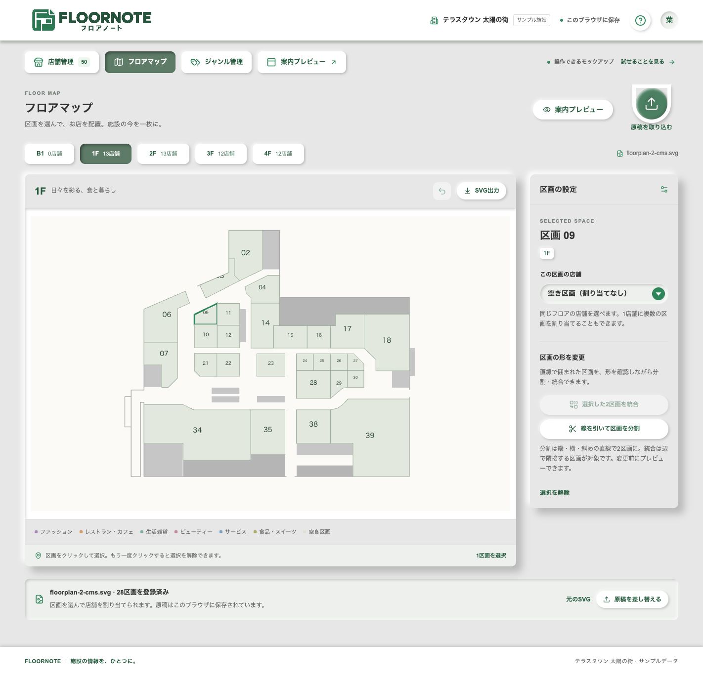
Task: Open the ジャンル管理 tab
Action: (x=217, y=62)
